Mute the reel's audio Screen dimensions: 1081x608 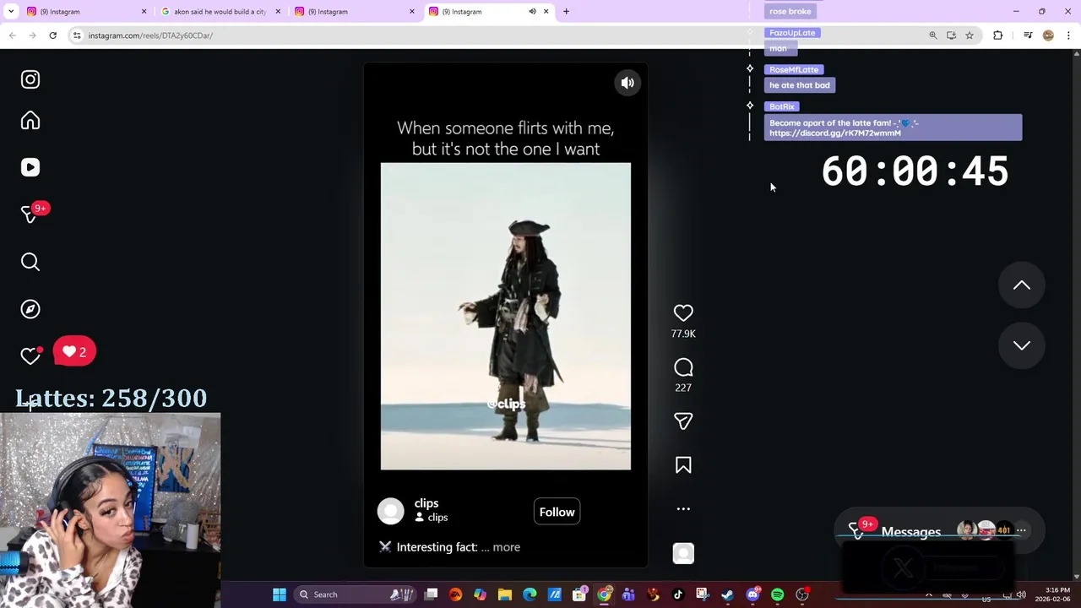(627, 83)
